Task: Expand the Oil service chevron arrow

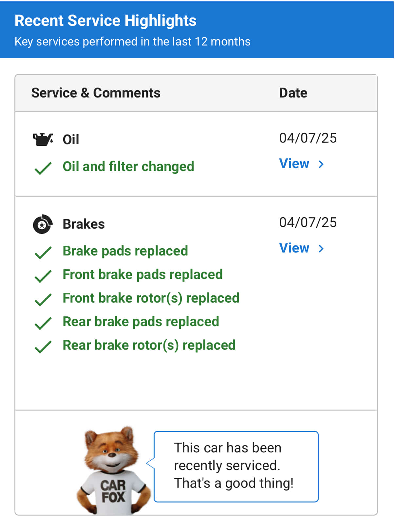Action: (321, 164)
